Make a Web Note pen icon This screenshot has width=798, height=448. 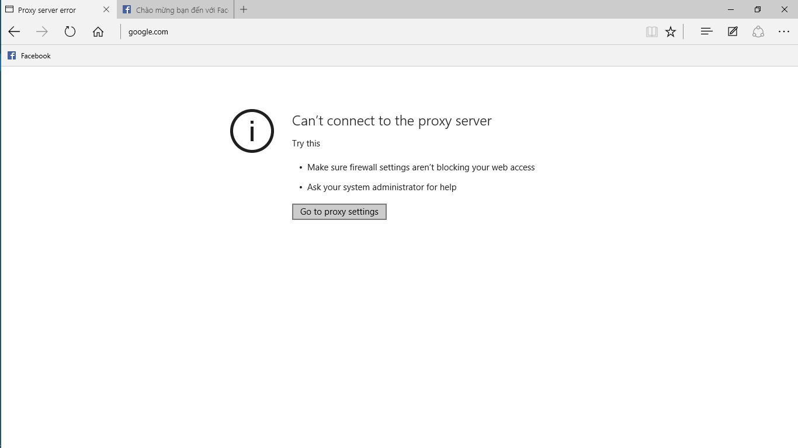click(x=733, y=32)
